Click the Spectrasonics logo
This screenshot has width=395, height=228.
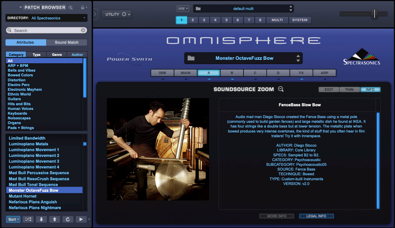point(361,57)
